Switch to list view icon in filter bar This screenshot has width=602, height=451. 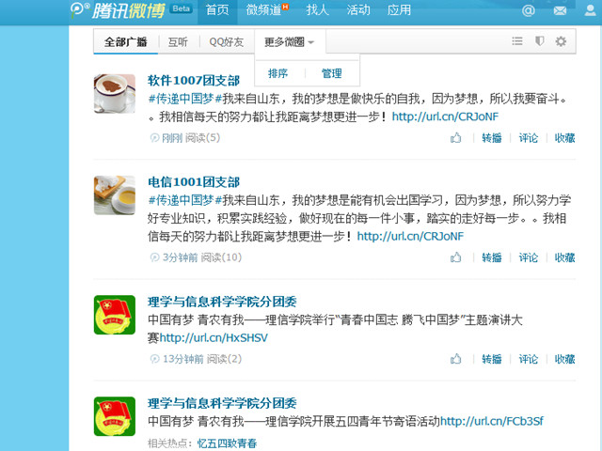coord(517,41)
